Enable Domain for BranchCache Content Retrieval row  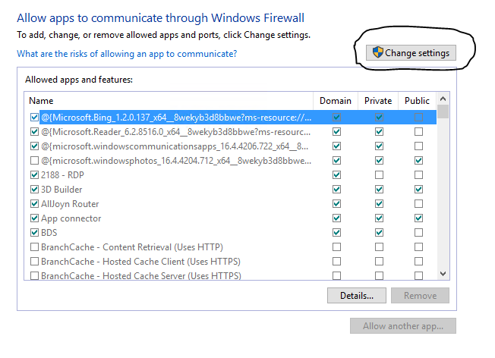337,247
